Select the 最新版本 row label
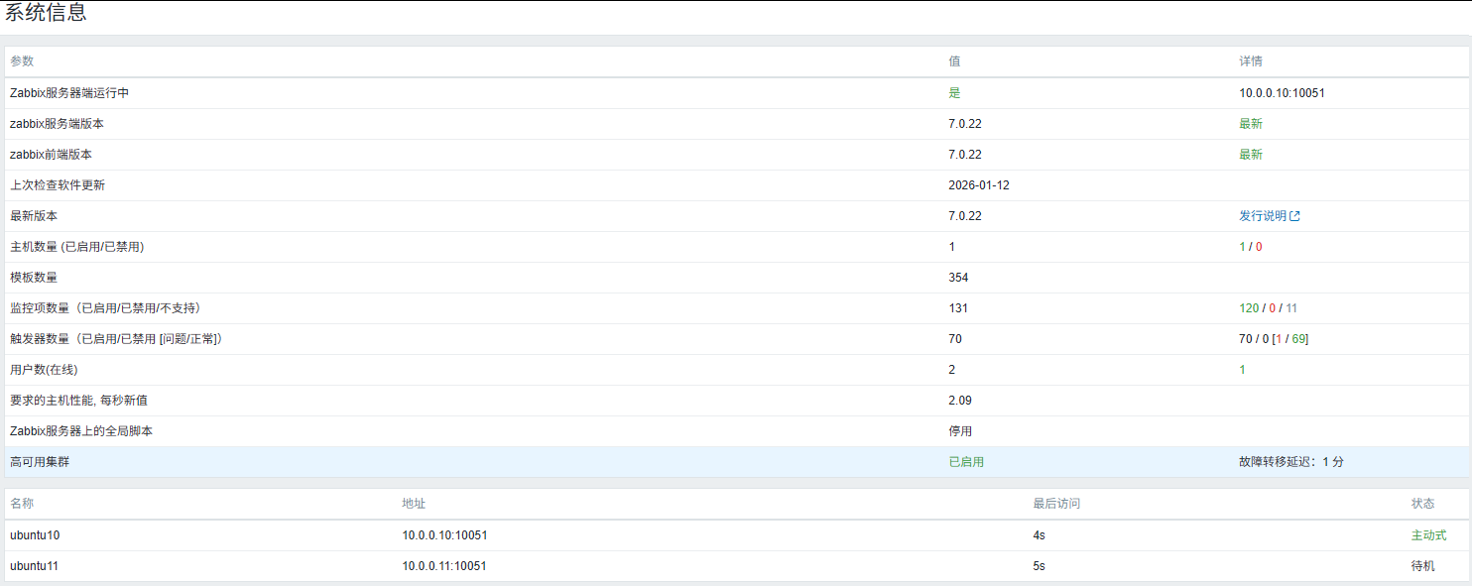The image size is (1472, 586). coord(34,216)
